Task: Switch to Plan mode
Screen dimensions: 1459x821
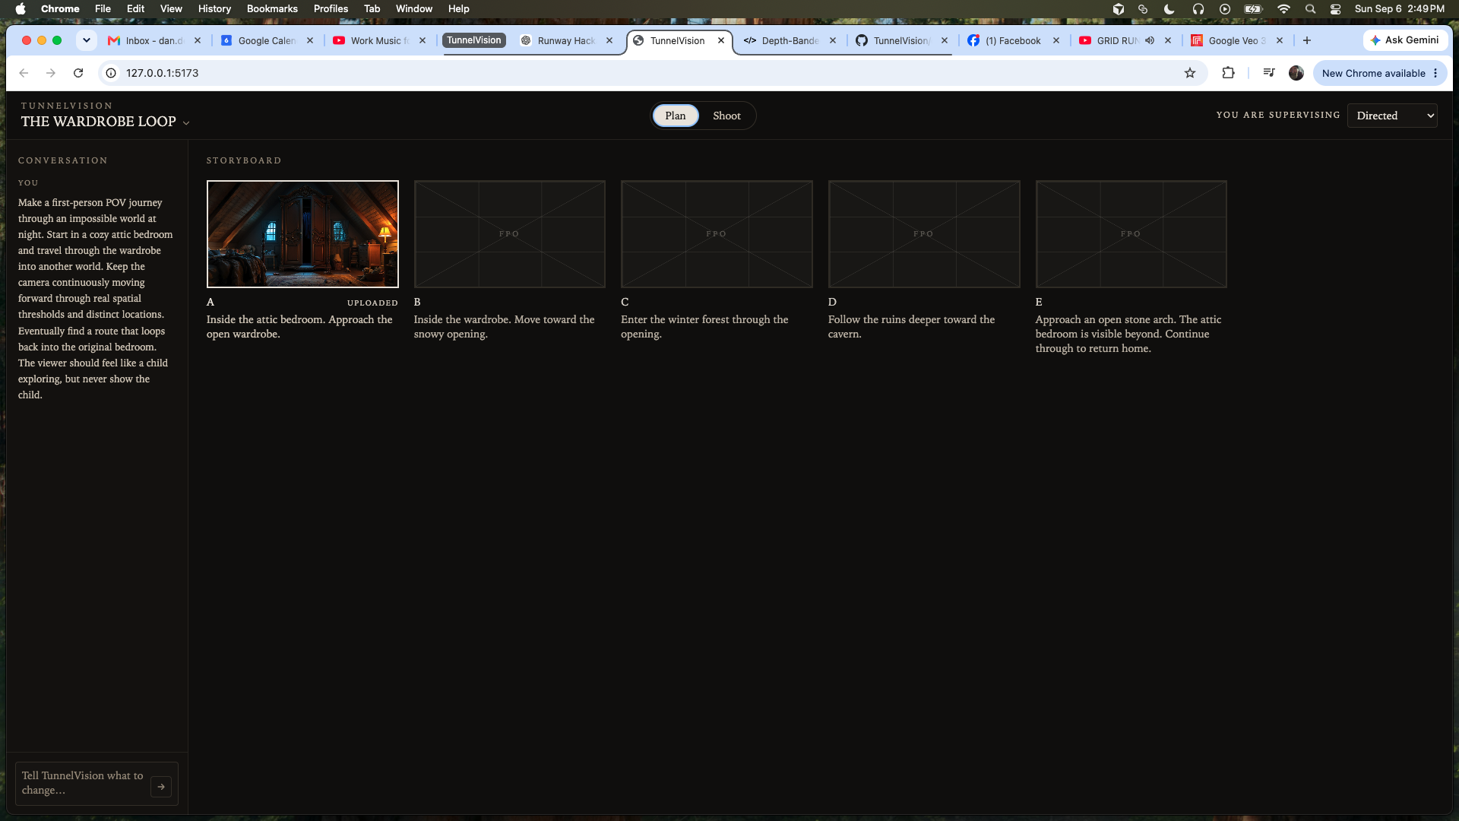Action: tap(675, 116)
